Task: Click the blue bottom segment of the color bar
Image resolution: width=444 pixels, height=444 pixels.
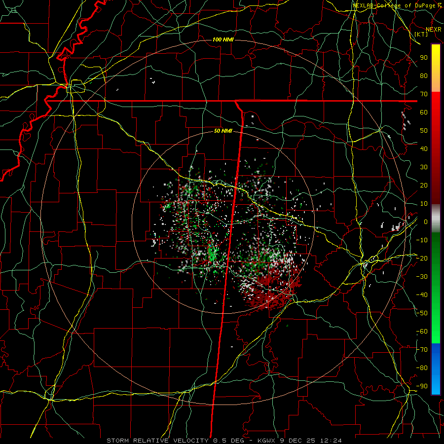Action: pyautogui.click(x=436, y=369)
